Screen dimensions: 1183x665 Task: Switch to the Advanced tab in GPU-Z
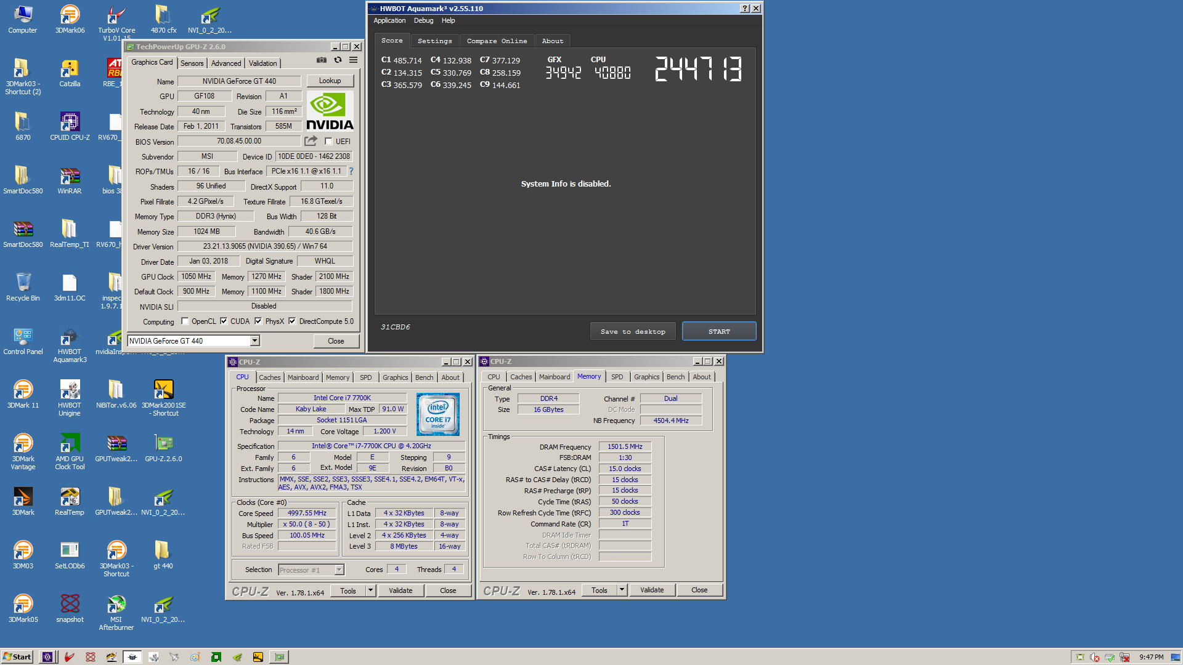[226, 63]
